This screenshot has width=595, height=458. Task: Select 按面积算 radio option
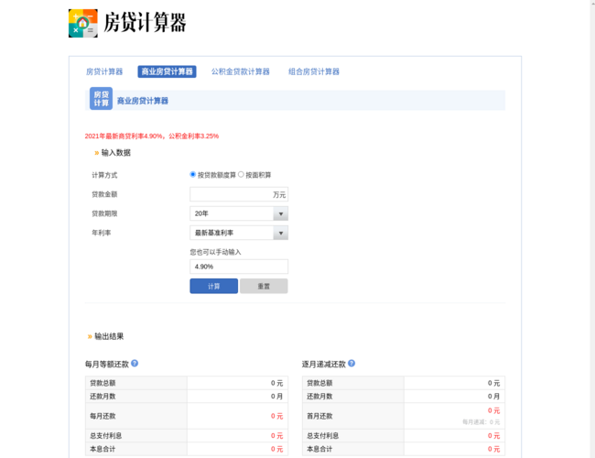(x=241, y=174)
